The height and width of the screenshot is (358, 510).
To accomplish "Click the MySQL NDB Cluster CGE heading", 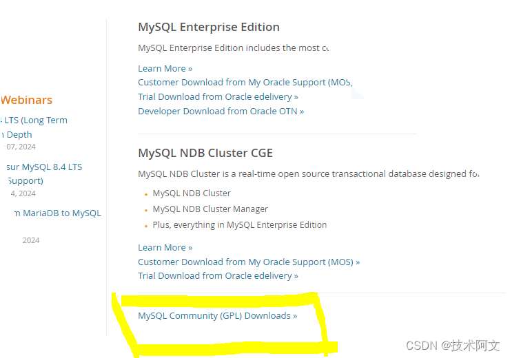I will 205,153.
